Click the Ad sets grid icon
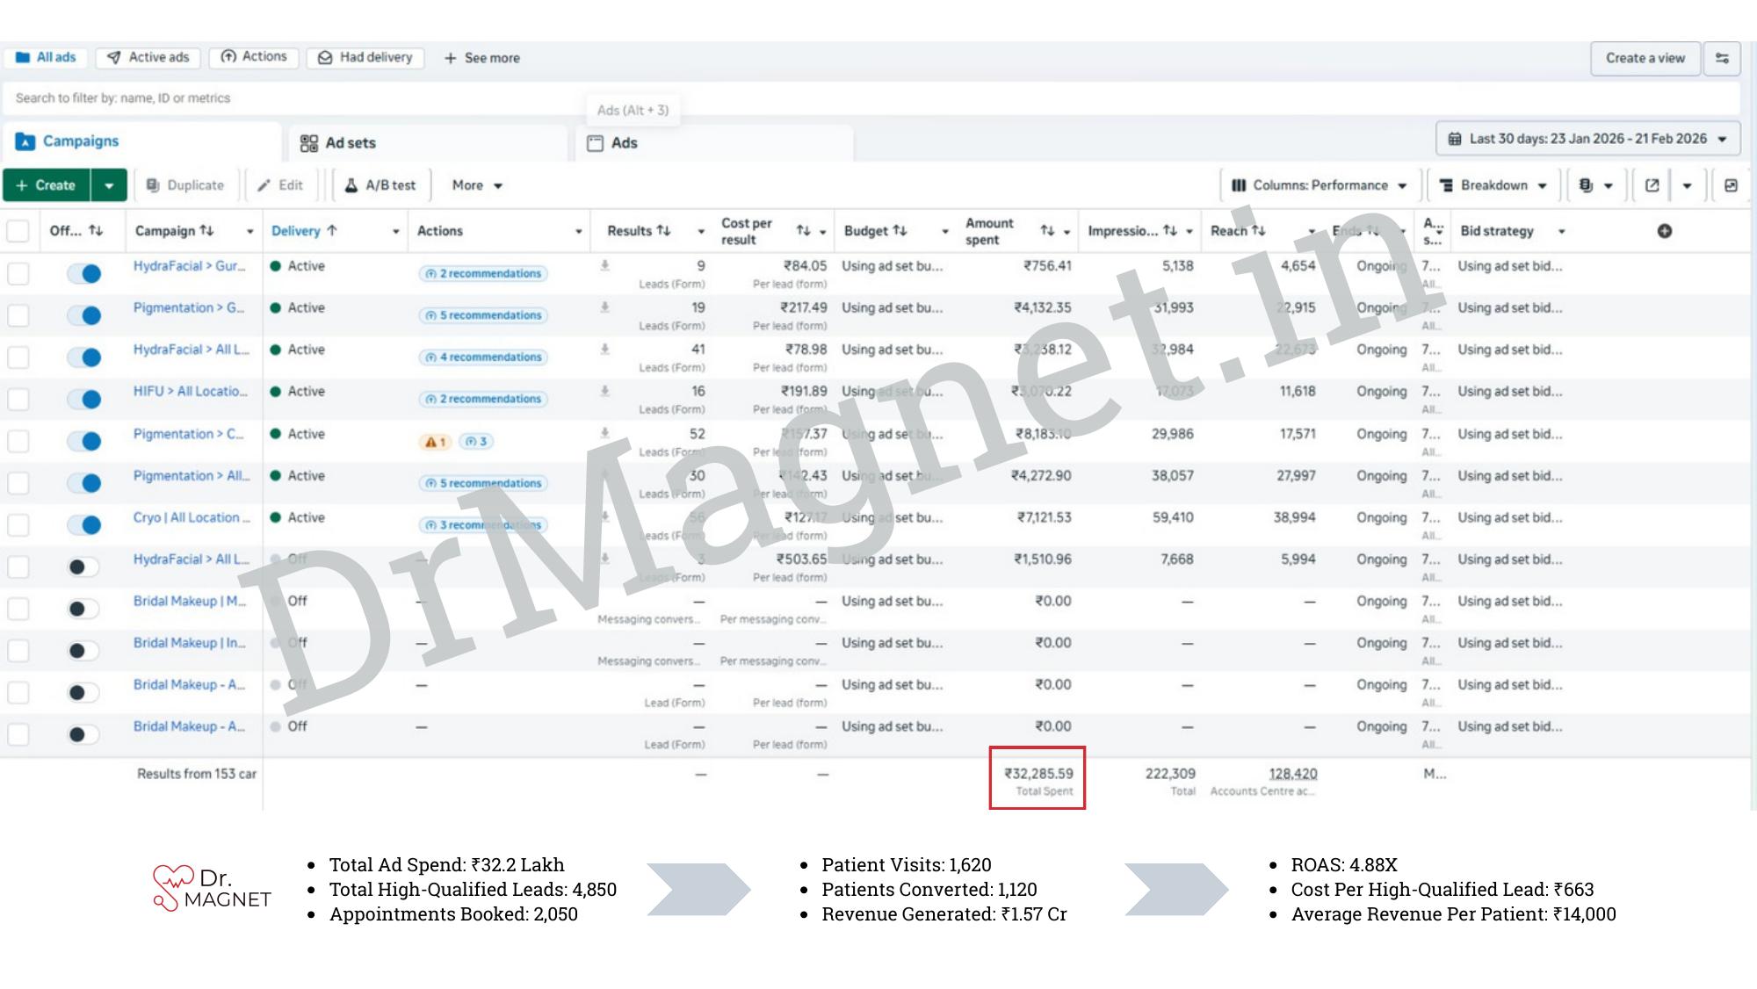 tap(308, 143)
